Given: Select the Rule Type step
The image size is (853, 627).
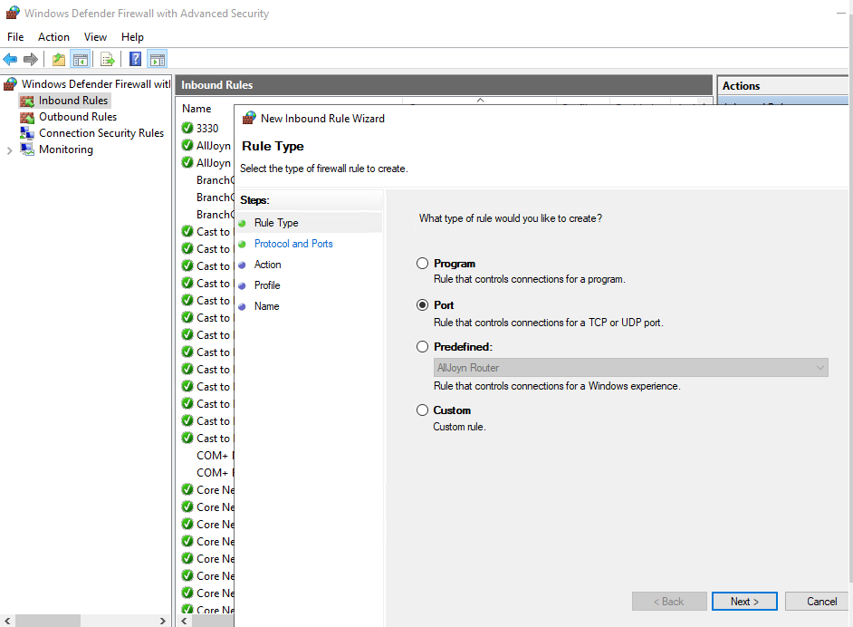Looking at the screenshot, I should pos(276,223).
